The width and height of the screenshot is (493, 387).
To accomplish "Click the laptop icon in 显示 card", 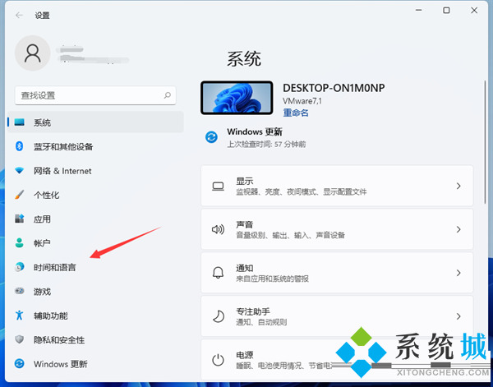I will pyautogui.click(x=218, y=187).
